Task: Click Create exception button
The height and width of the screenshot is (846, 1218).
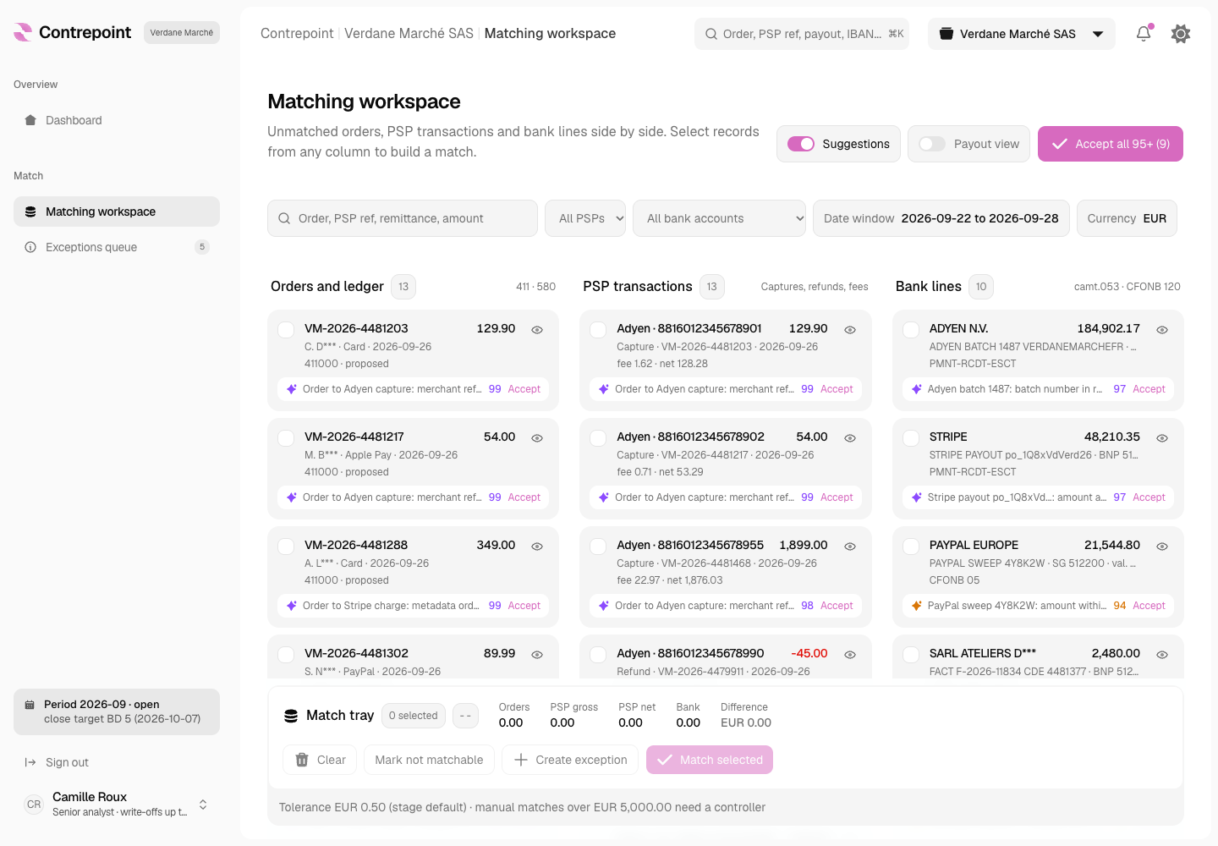Action: (571, 760)
